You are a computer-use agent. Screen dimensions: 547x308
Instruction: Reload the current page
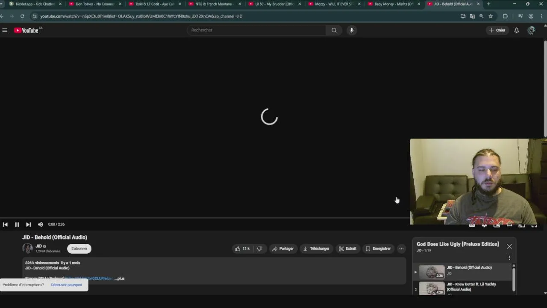[22, 16]
